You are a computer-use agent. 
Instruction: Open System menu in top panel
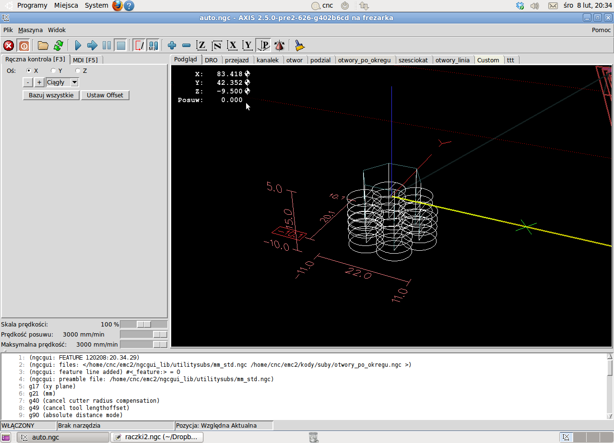click(x=96, y=5)
